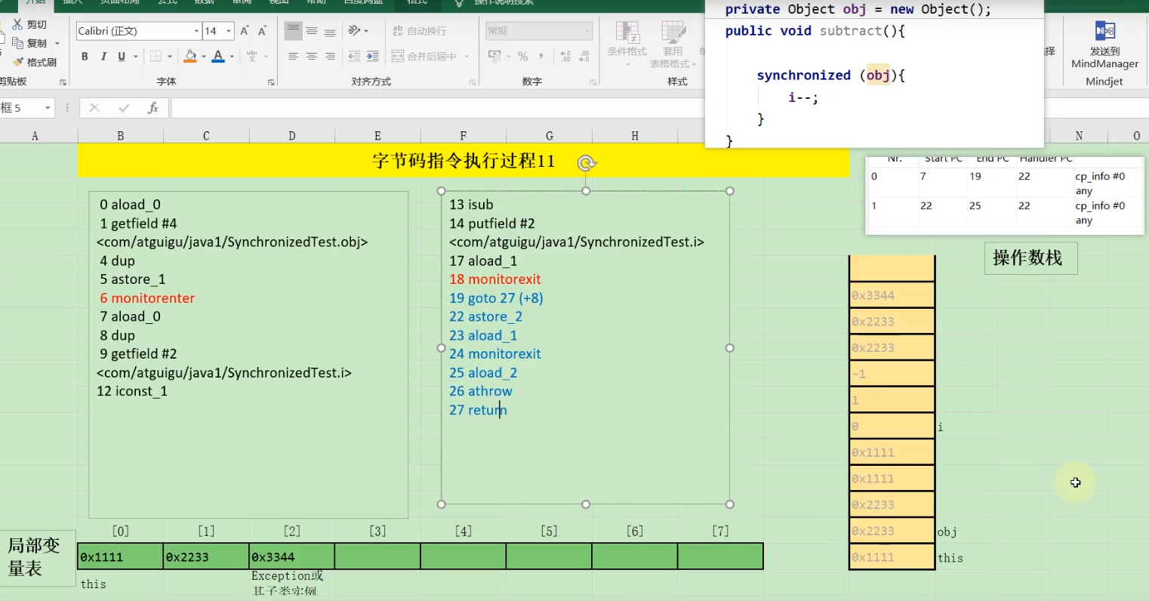Select column N header
This screenshot has width=1149, height=601.
click(x=1079, y=136)
